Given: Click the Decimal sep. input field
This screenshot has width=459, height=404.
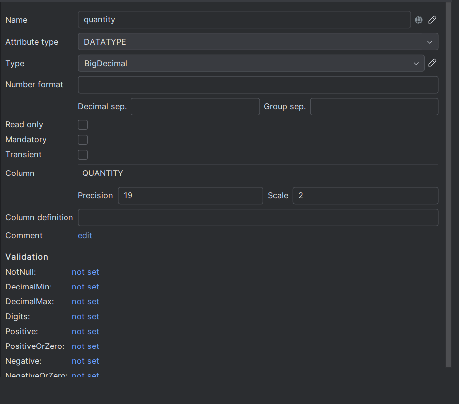Looking at the screenshot, I should (x=195, y=107).
